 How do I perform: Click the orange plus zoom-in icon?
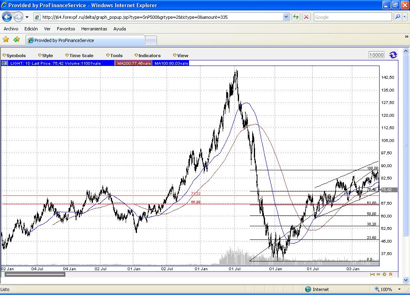(x=384, y=274)
